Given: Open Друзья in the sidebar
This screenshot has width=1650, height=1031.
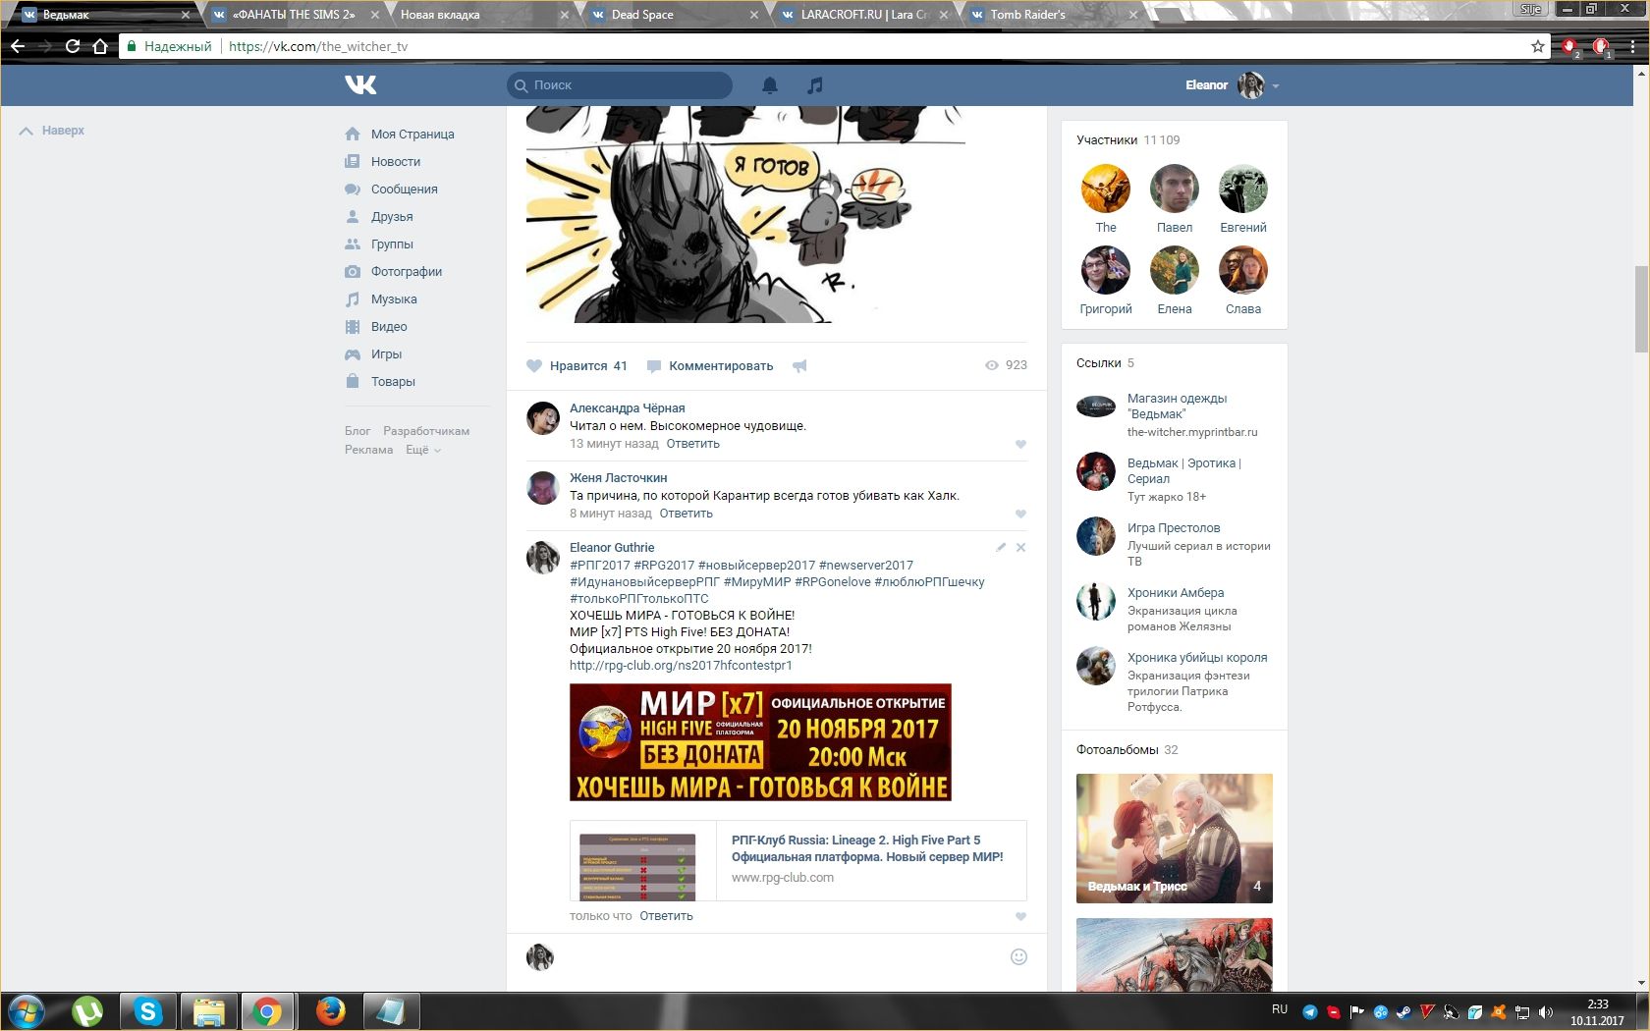Looking at the screenshot, I should pos(391,217).
